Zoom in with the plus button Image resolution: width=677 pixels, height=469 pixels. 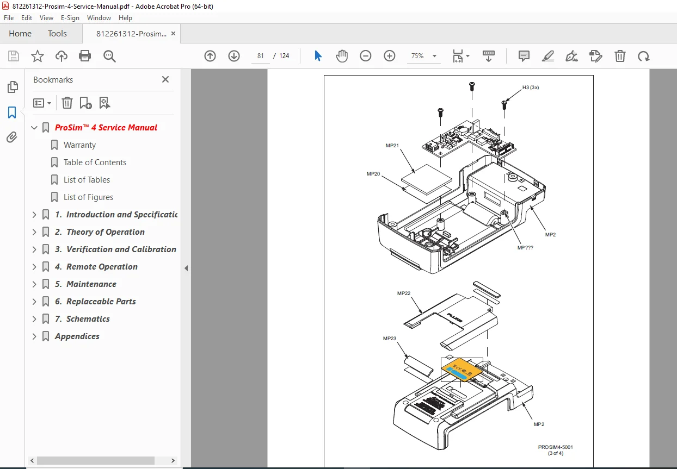tap(390, 56)
